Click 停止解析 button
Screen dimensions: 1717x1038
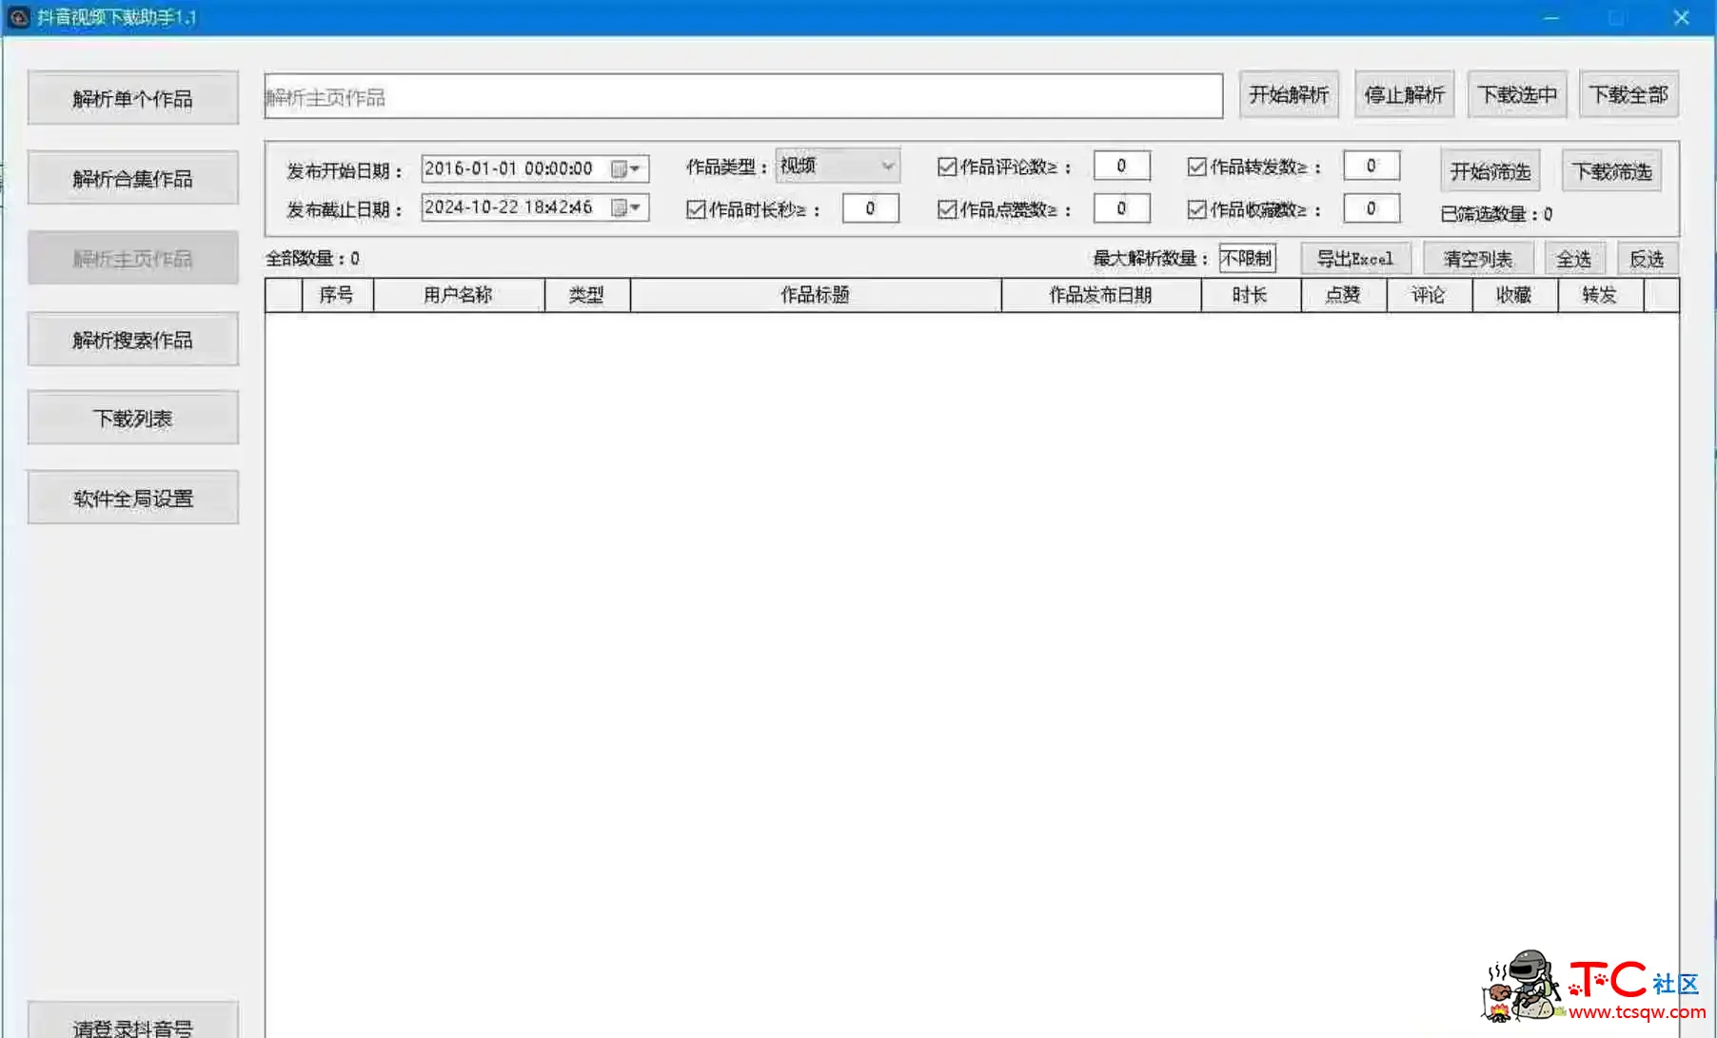pyautogui.click(x=1404, y=94)
